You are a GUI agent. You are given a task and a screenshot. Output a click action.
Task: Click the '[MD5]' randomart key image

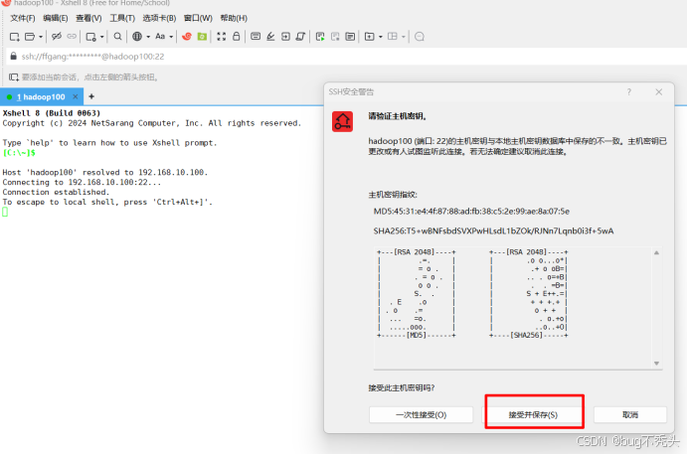[x=417, y=294]
